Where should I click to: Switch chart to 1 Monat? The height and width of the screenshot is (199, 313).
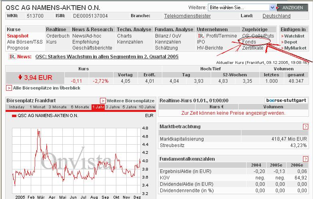coord(38,107)
